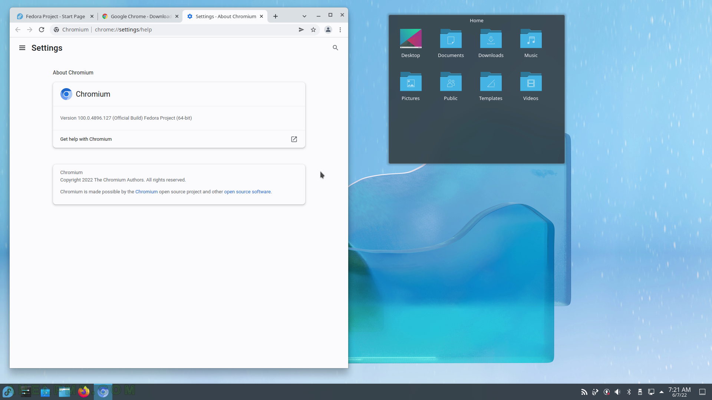Open the file manager from taskbar
Viewport: 712px width, 400px height.
point(65,392)
